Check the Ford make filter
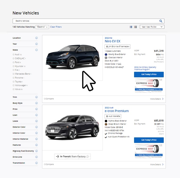Image resolution: width=180 pixels, height=178 pixels. (14, 62)
